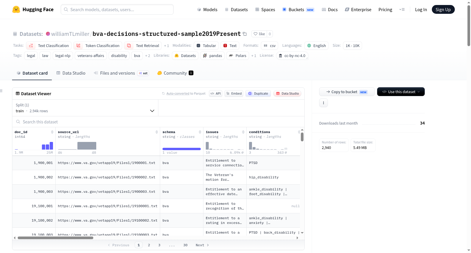471x253 pixels.
Task: Open Docs in the top navigation
Action: pos(330,9)
